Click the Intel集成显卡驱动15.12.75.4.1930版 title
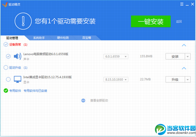The width and height of the screenshot is (196, 137). point(48,77)
